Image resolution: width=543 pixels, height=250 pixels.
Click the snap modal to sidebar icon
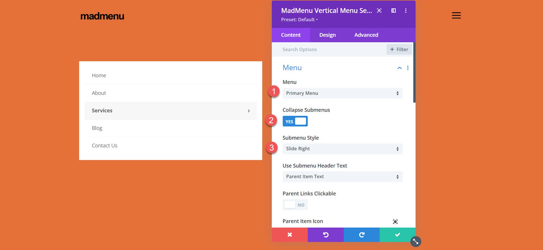tap(393, 11)
